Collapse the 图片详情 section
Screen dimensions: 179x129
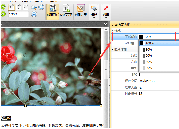(112, 49)
